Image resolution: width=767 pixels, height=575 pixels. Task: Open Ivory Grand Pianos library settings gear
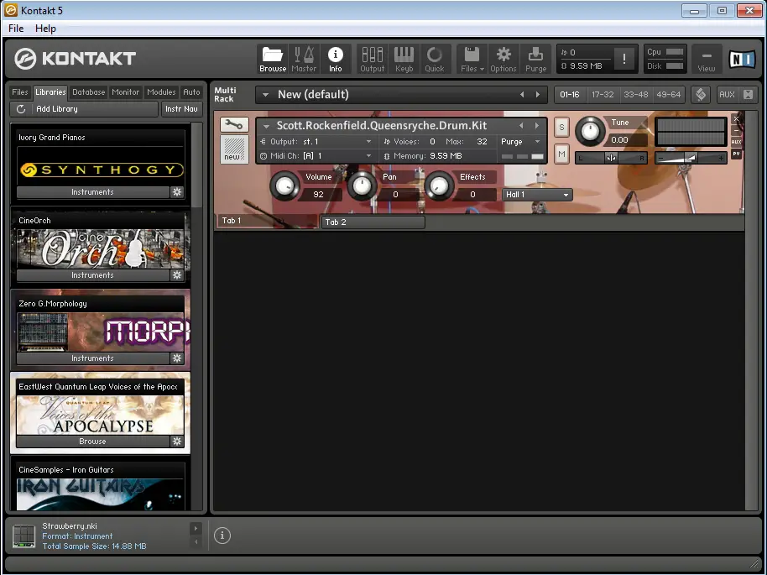pyautogui.click(x=177, y=192)
